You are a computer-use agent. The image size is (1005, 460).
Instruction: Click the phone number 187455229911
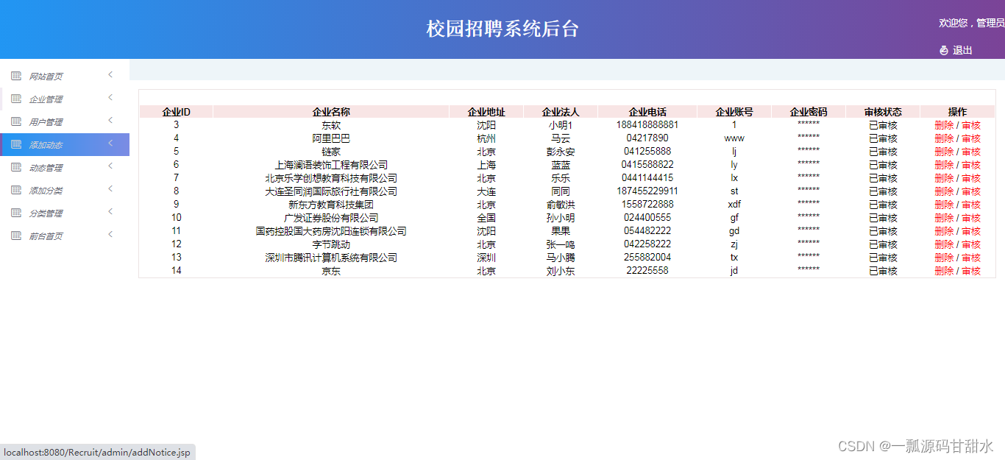(647, 191)
